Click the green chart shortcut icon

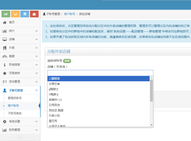6,14
